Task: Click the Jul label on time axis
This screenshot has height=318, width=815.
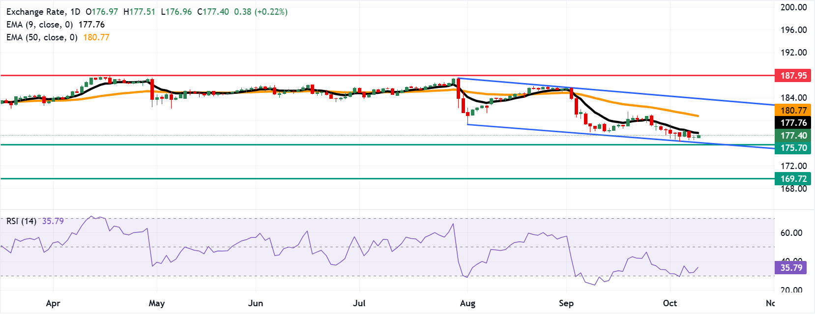Action: [359, 303]
